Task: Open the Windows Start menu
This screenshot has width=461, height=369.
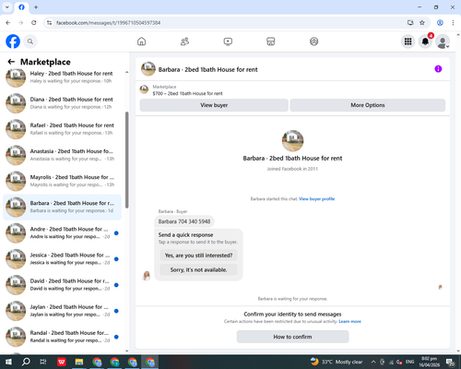Action: click(x=8, y=362)
